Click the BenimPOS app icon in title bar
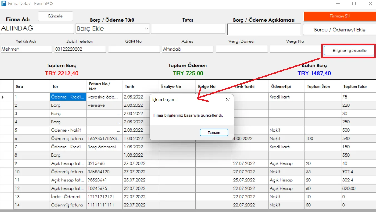The width and height of the screenshot is (376, 212). 4,4
